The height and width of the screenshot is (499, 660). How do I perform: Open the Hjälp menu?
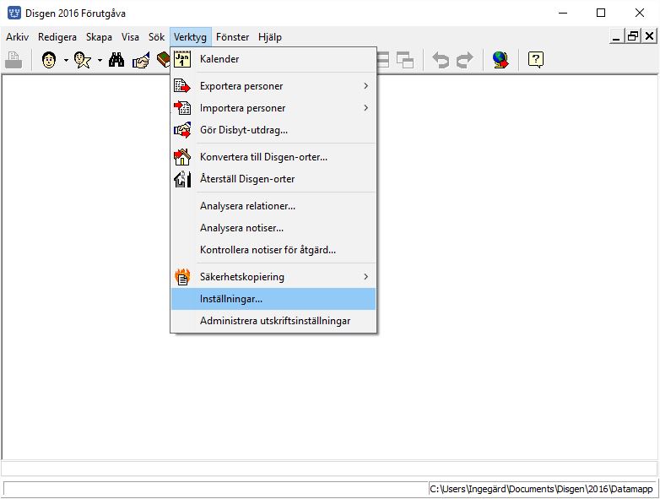click(x=270, y=37)
